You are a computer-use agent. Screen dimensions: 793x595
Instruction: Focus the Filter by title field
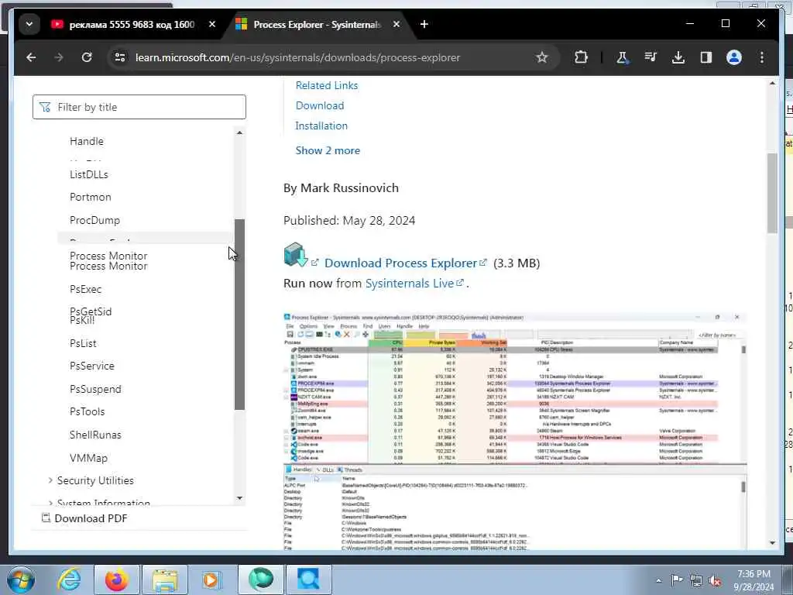pos(139,107)
